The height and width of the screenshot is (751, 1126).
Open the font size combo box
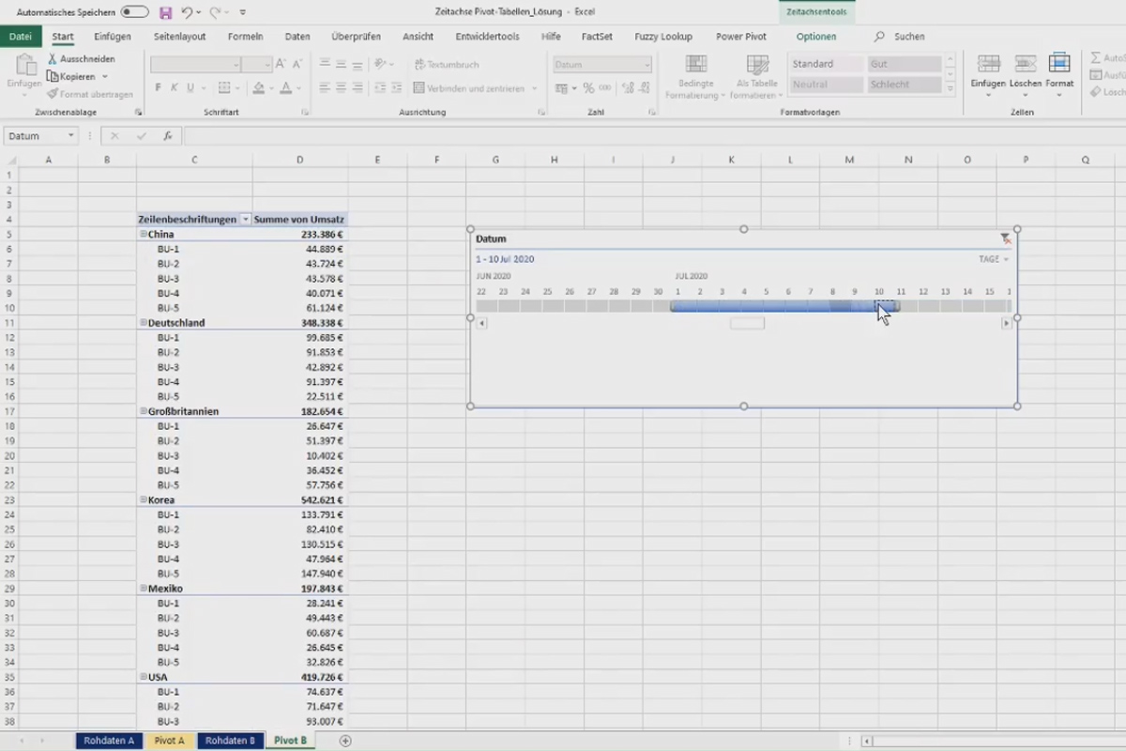tap(256, 65)
